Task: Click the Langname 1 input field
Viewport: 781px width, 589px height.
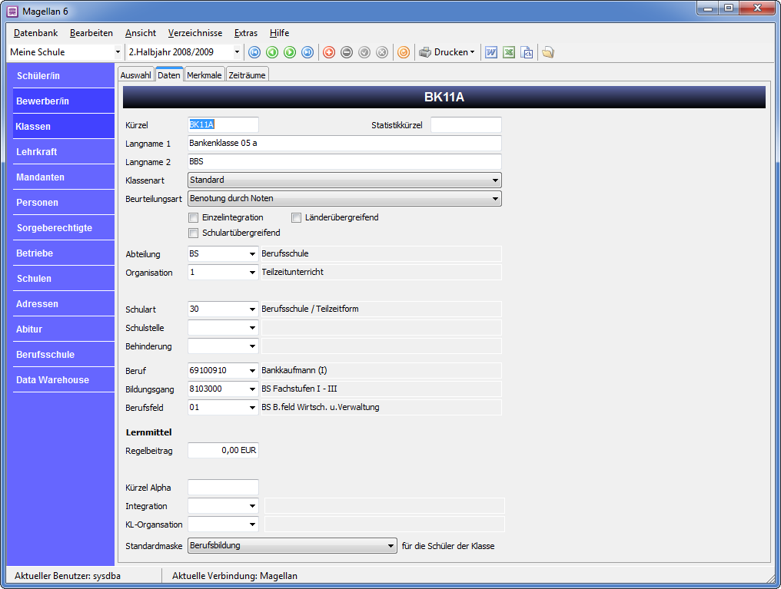Action: coord(344,144)
